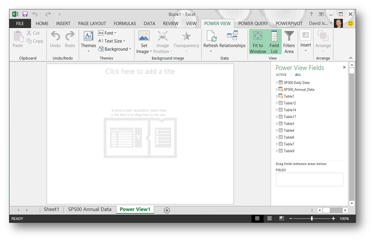Viewport: 374px width, 241px height.
Task: Click the 100% zoom level
Action: click(x=344, y=219)
